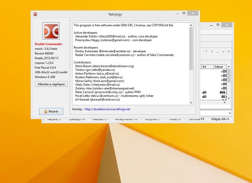Click the Vitaly Zotov contributor line
The image size is (252, 183).
[98, 85]
